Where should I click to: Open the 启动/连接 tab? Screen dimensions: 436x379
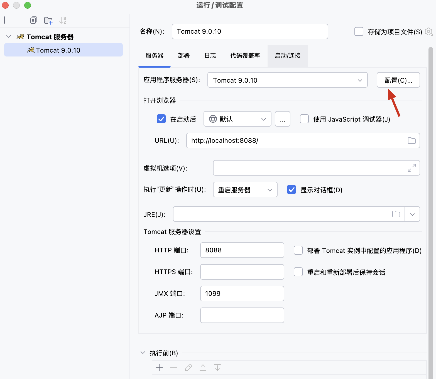click(x=288, y=56)
